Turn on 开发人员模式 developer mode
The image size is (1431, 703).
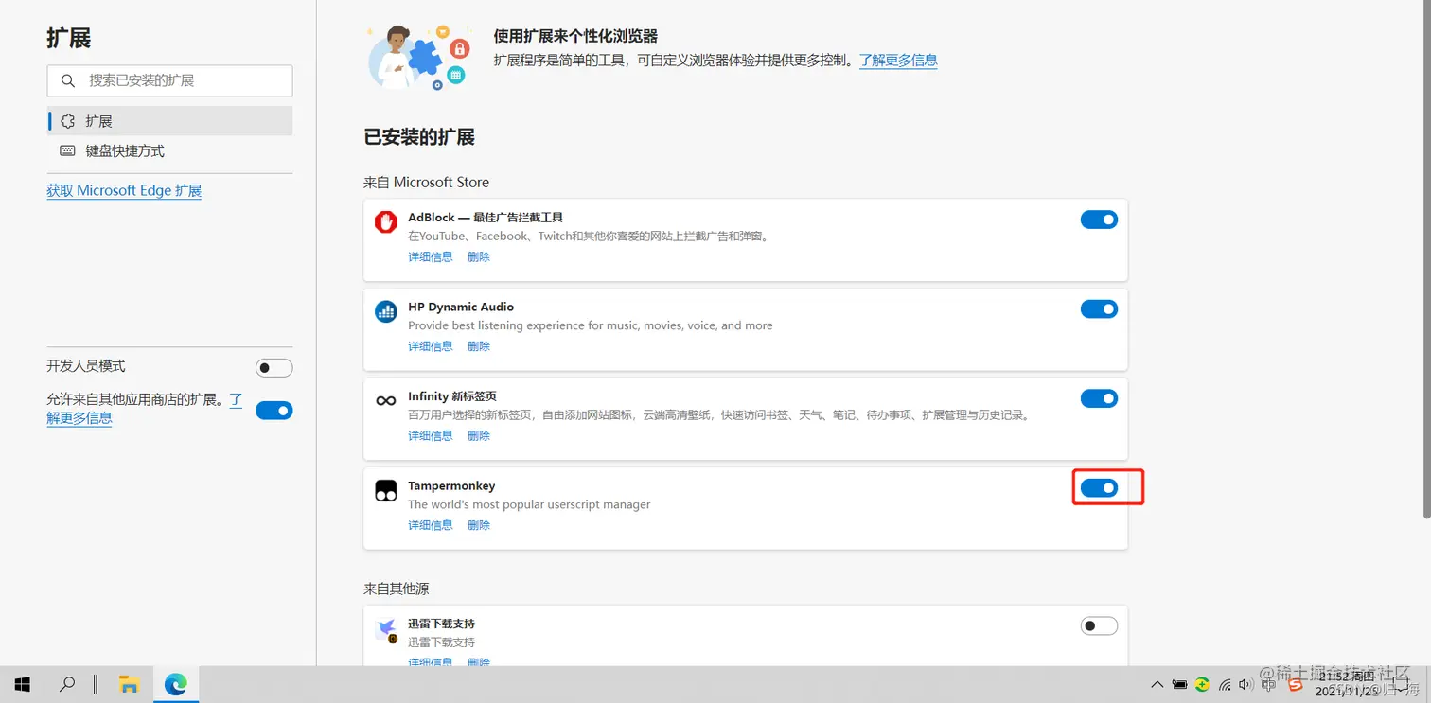point(274,368)
